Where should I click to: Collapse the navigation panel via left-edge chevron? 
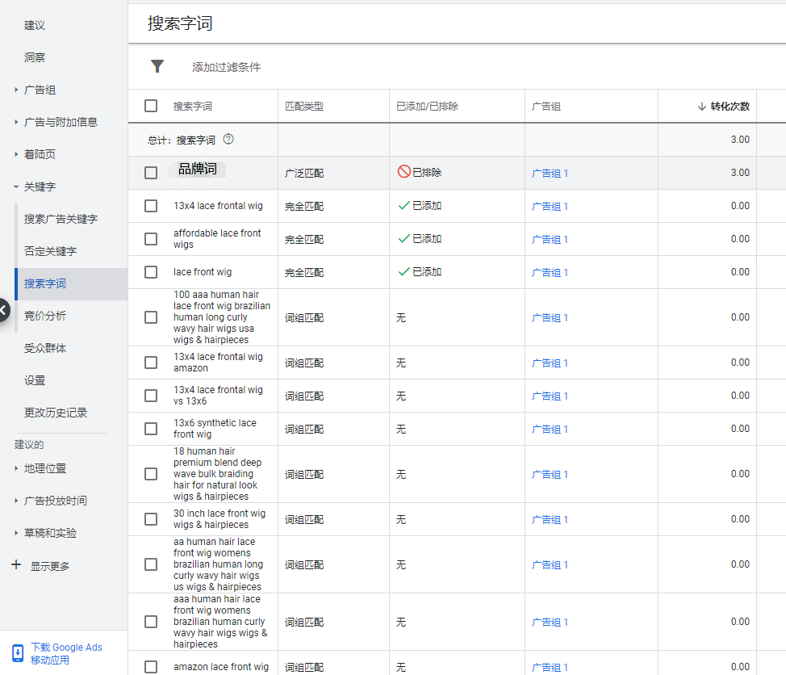pyautogui.click(x=2, y=308)
